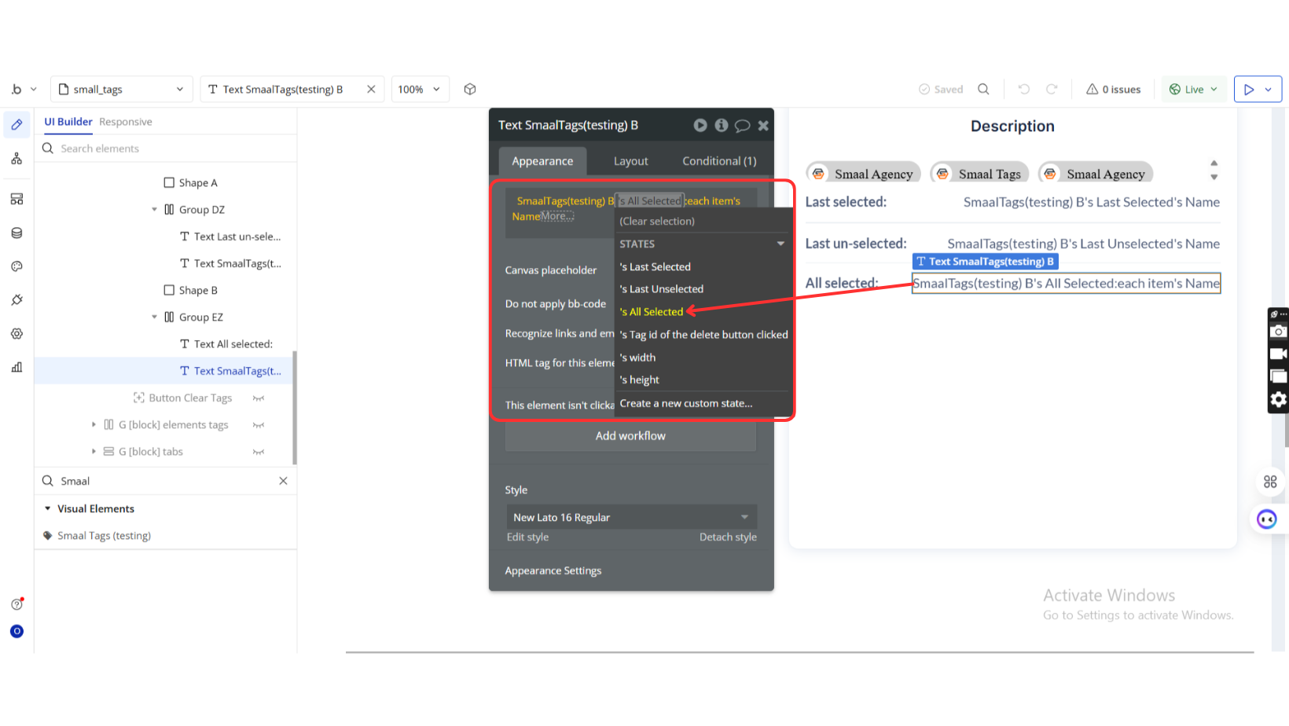Toggle visibility of G [block] elements tags

pyautogui.click(x=258, y=425)
